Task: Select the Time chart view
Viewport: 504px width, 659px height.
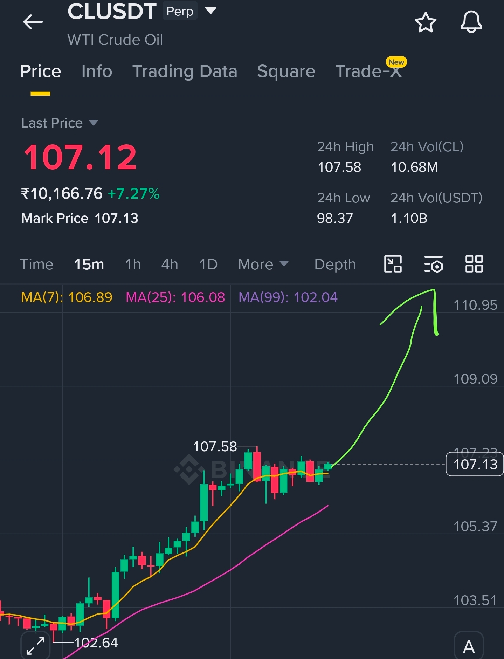Action: pyautogui.click(x=36, y=265)
